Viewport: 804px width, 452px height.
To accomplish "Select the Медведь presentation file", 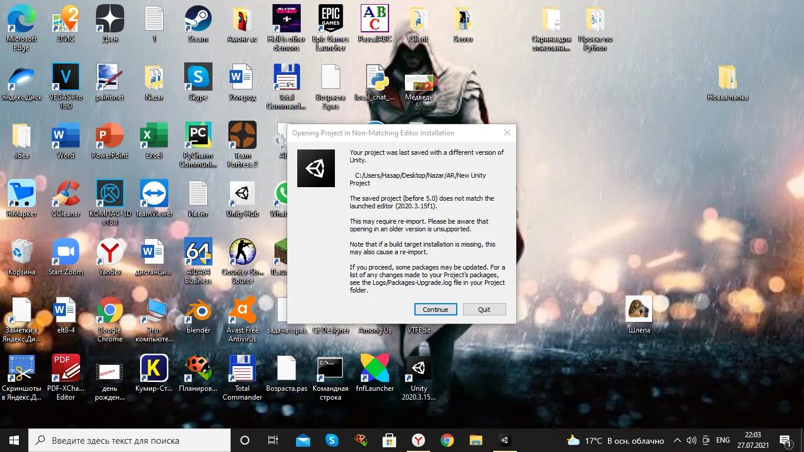I will tap(418, 82).
